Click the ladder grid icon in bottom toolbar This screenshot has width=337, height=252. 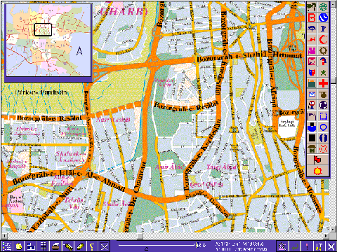[44, 246]
